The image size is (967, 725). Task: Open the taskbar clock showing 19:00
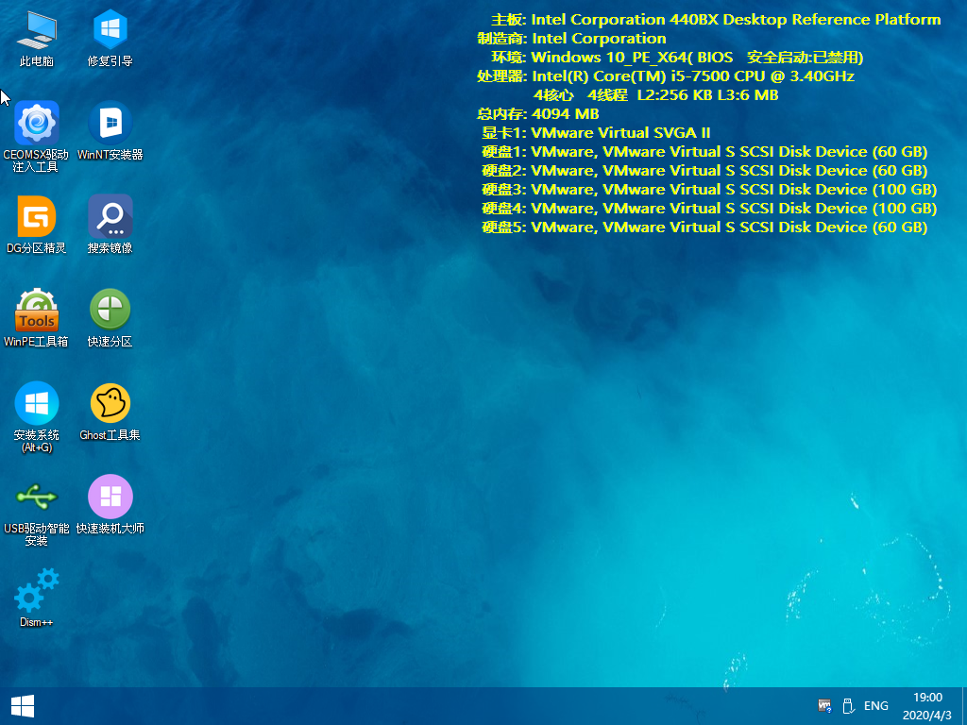927,706
